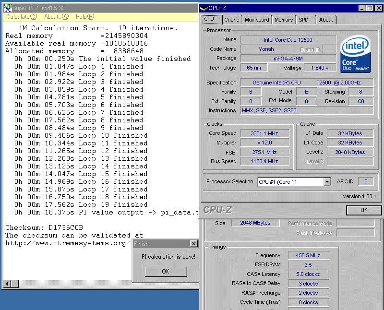
Task: Minimize the CPU-Z window
Action: pos(362,8)
